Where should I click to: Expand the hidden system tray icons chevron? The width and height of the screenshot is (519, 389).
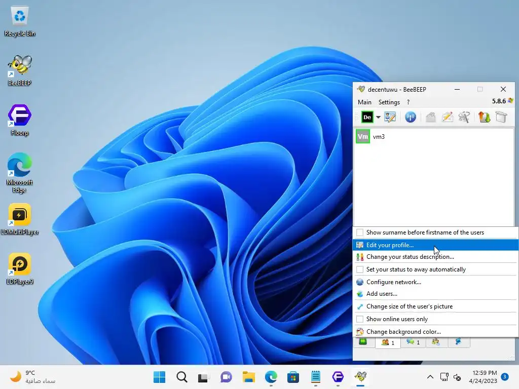point(430,377)
